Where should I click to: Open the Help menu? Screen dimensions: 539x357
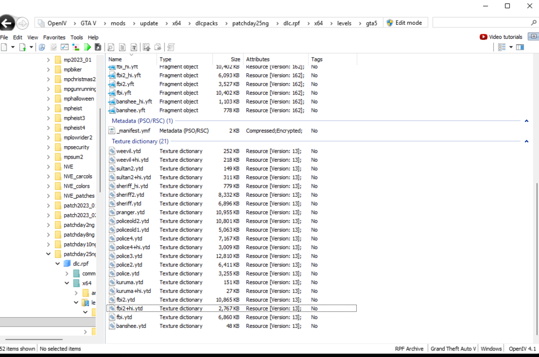[x=93, y=37]
